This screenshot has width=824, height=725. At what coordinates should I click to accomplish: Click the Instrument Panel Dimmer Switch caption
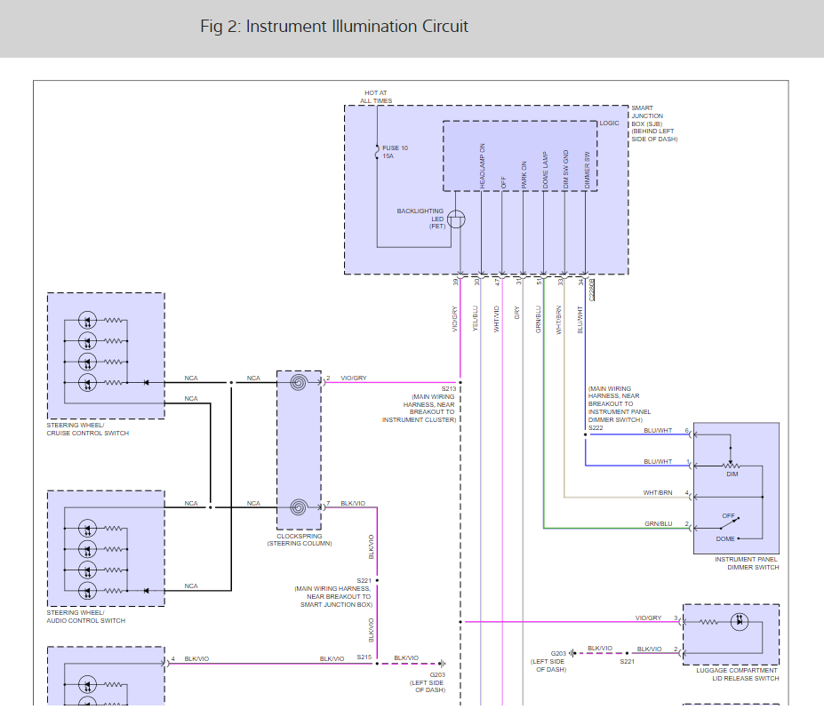pos(747,563)
